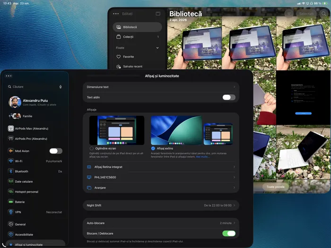Open Bluetooth settings

tap(35, 171)
